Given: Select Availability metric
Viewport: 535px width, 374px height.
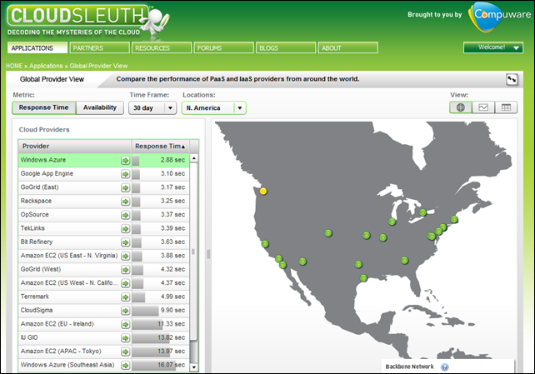Looking at the screenshot, I should click(x=100, y=107).
